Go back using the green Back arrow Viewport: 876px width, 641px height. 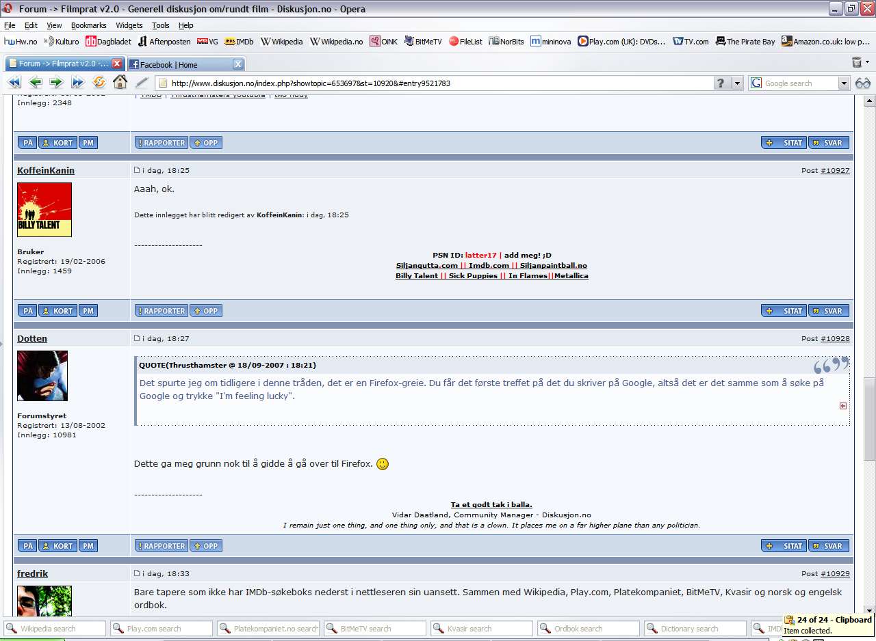click(x=36, y=83)
